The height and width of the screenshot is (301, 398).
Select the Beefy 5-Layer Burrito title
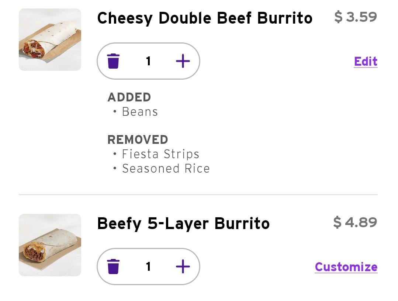(183, 224)
